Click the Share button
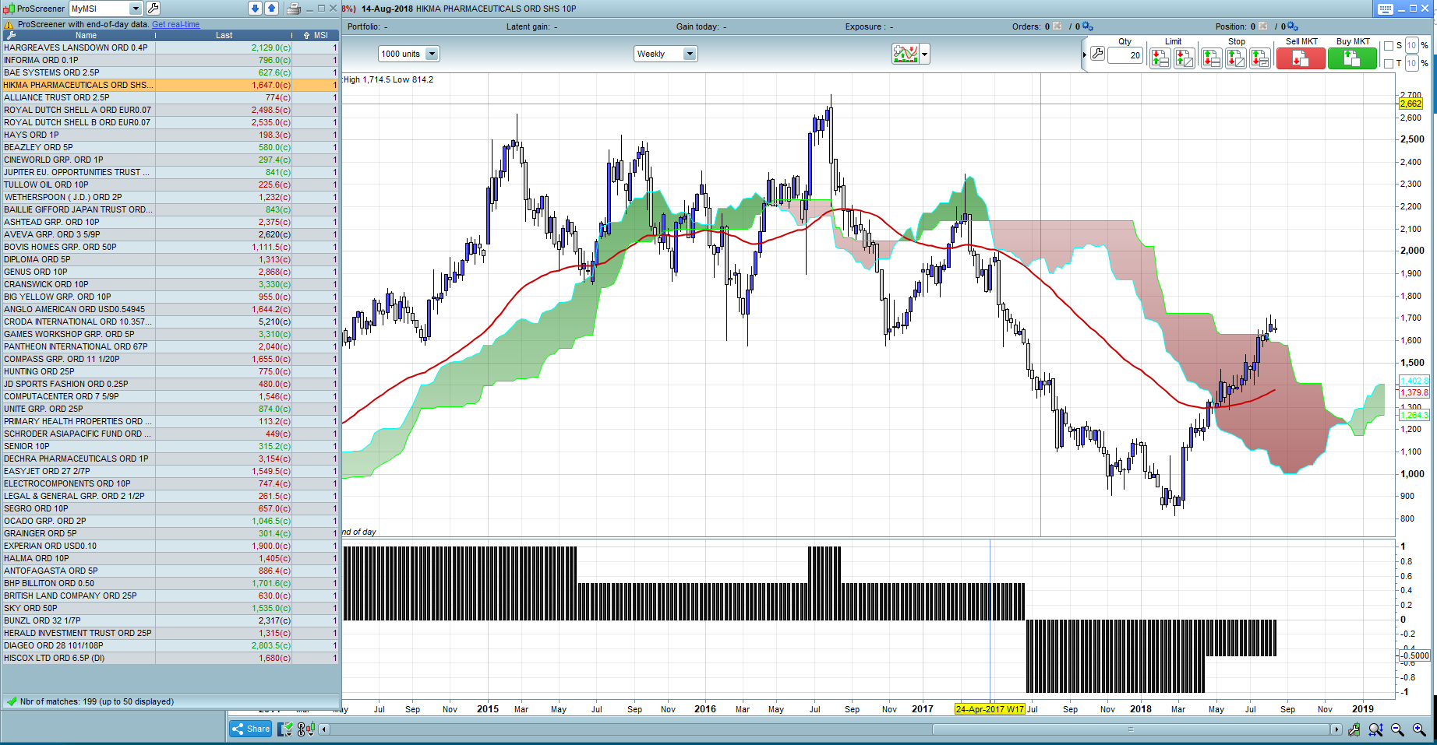The image size is (1437, 745). [x=251, y=729]
